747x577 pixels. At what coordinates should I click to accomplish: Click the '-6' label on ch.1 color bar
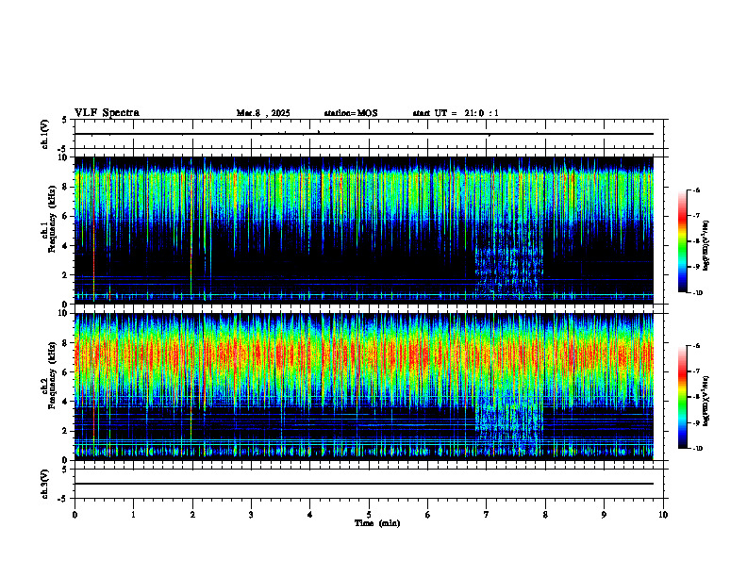tap(695, 190)
